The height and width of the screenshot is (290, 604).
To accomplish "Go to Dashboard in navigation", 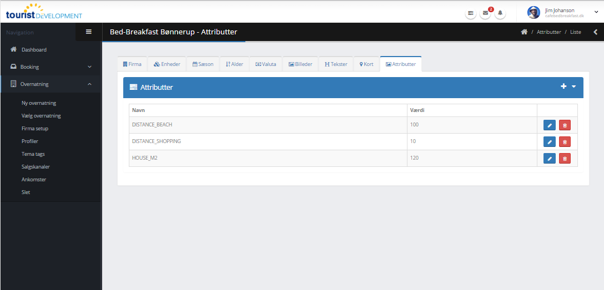I will tap(34, 50).
